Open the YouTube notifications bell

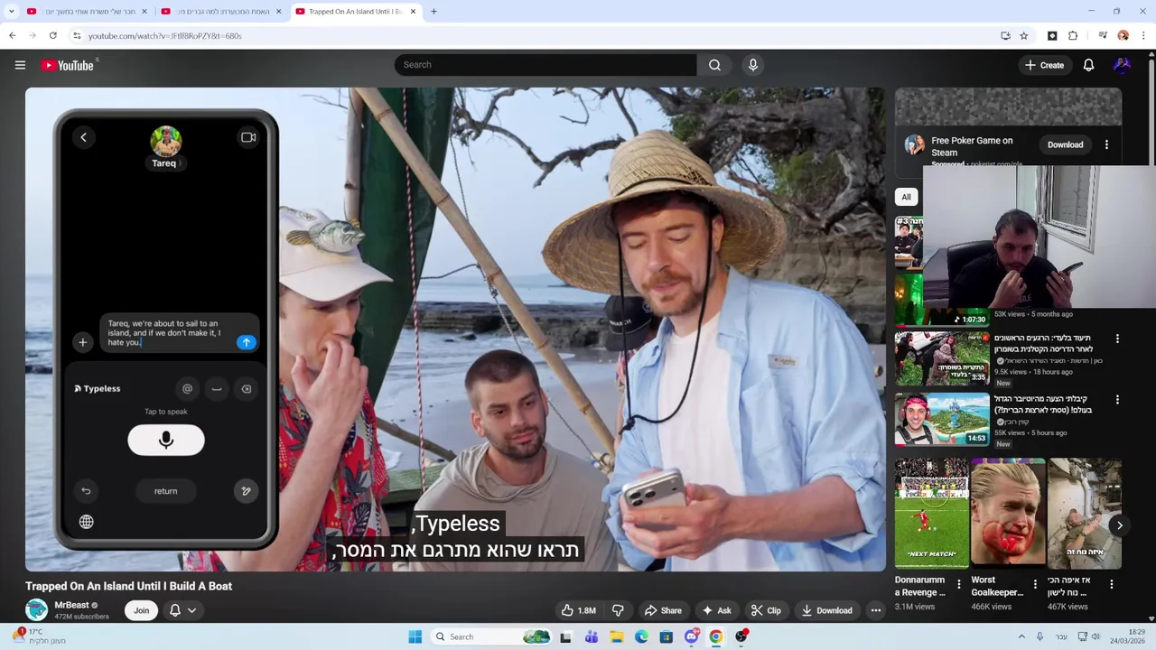(1088, 65)
